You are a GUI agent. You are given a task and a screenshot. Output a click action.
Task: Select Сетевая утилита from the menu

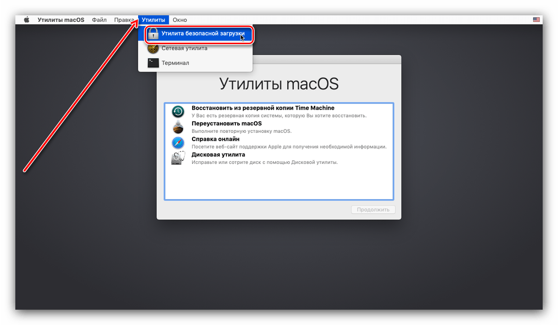pyautogui.click(x=185, y=48)
